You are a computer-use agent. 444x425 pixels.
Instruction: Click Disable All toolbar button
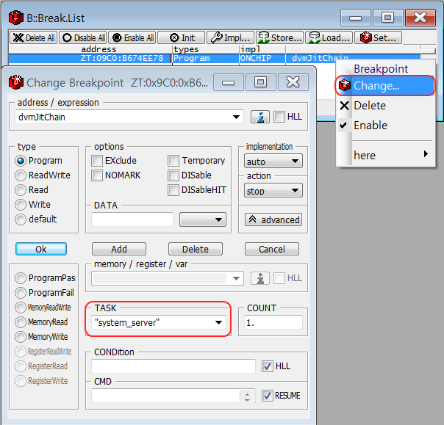click(82, 37)
